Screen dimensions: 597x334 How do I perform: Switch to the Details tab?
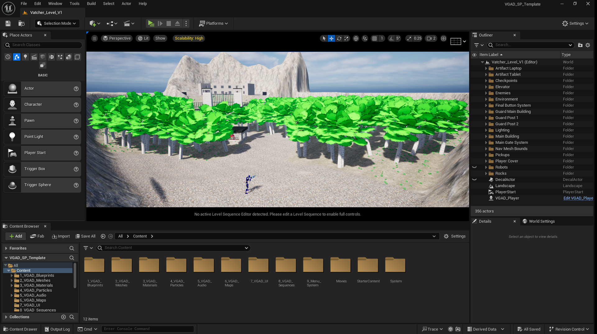click(485, 221)
